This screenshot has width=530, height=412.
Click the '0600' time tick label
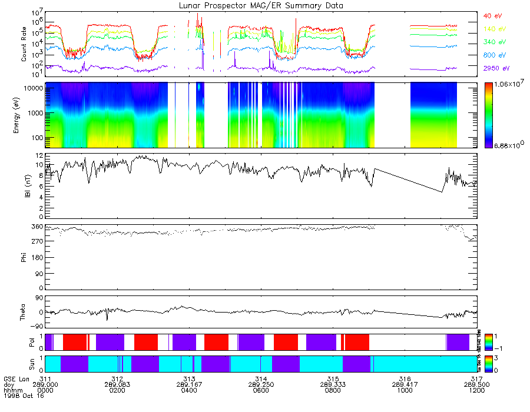pos(261,390)
